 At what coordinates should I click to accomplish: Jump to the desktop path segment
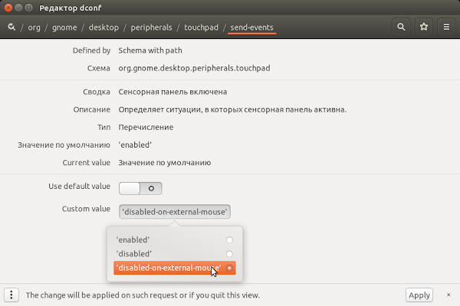103,28
